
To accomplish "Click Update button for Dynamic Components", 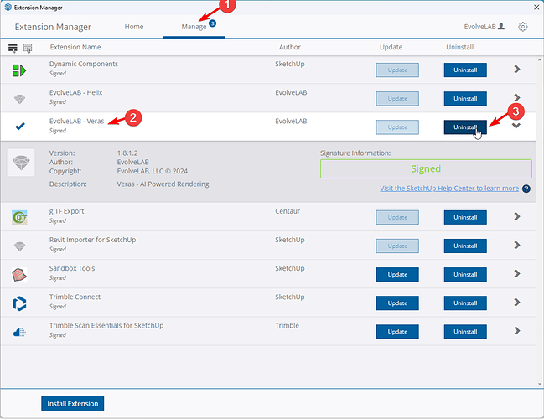I will pos(397,70).
